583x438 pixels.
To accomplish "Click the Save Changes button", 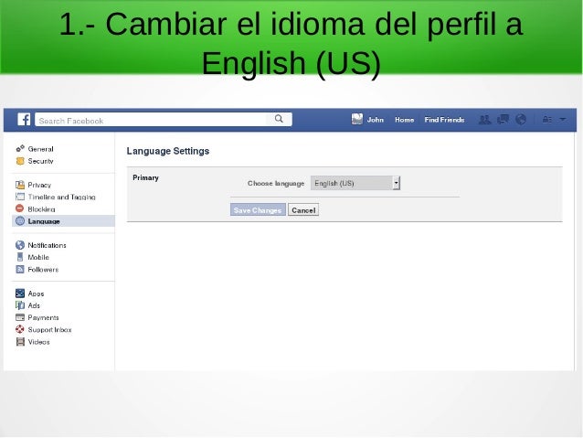I will tap(258, 210).
